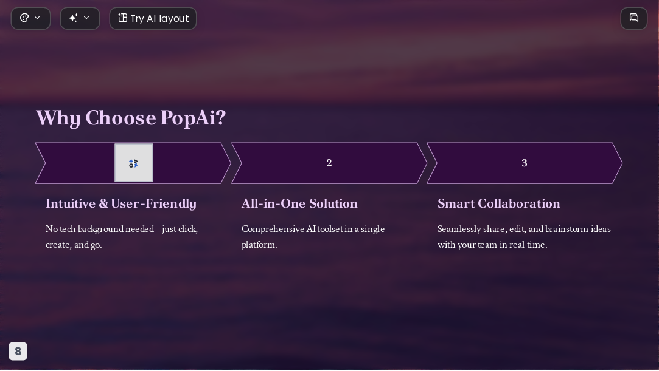Viewport: 659px width, 371px height.
Task: Click the card number 8 badge
Action: [18, 352]
